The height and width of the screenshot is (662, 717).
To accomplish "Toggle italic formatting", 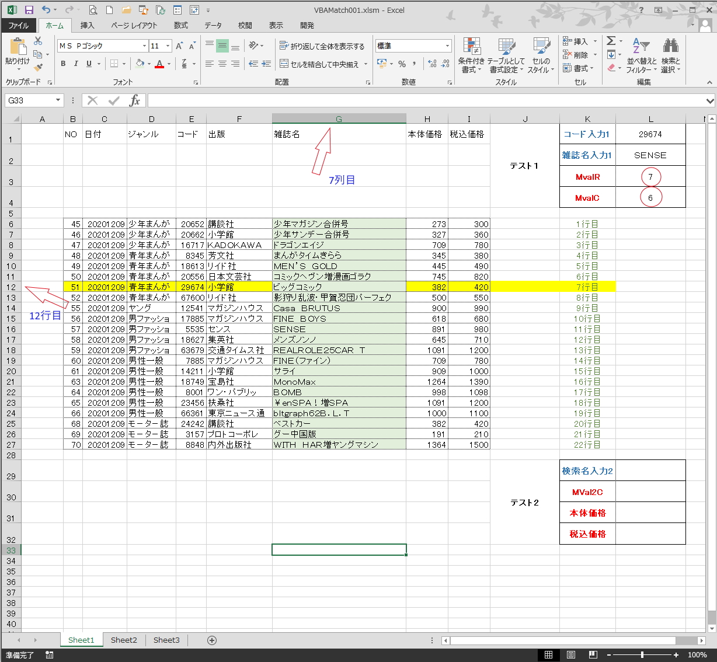I will click(x=76, y=64).
